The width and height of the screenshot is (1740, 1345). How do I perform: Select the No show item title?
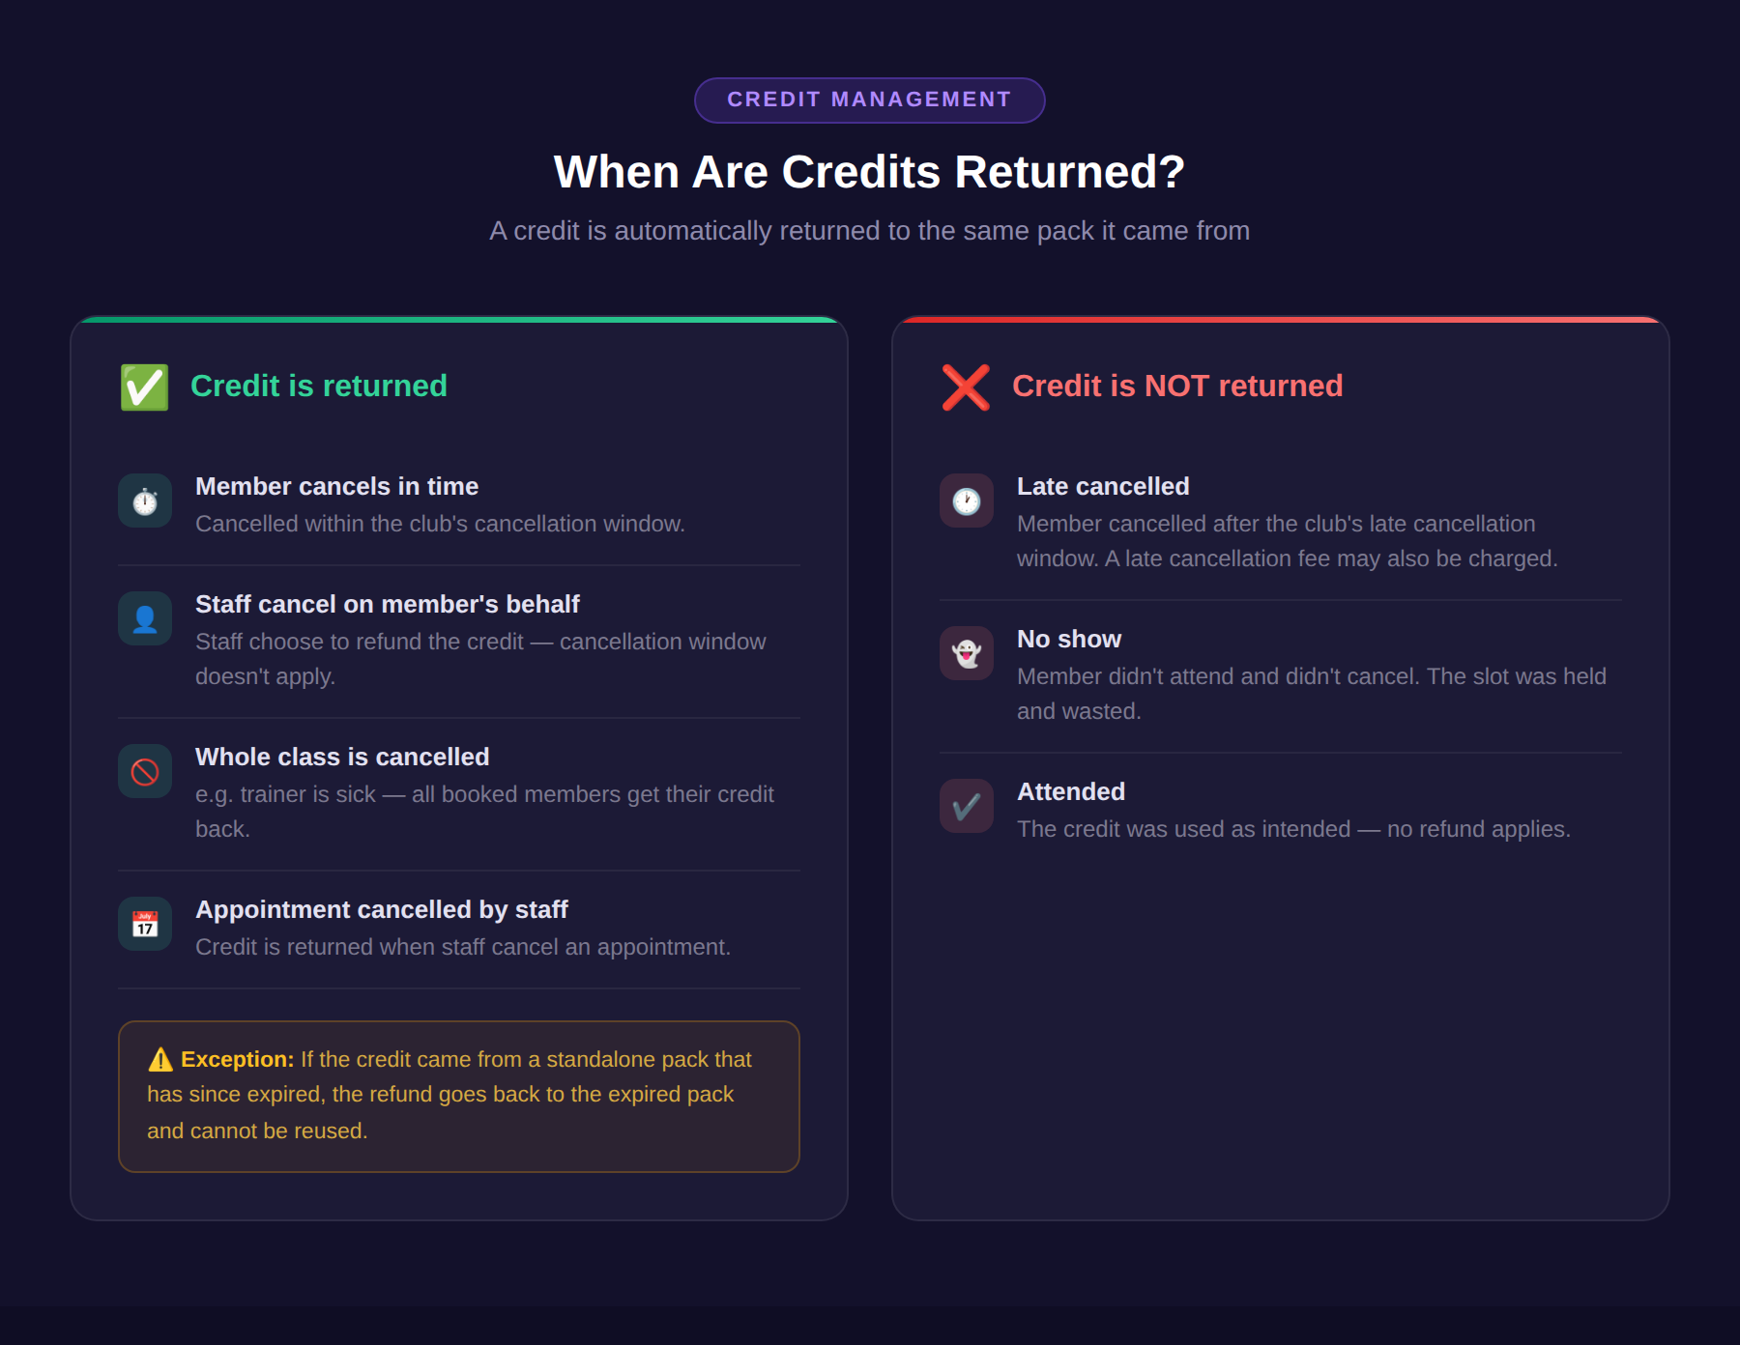(x=1069, y=639)
